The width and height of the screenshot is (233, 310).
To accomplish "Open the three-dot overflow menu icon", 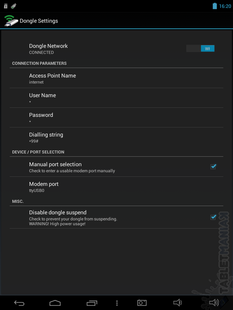I will 117,303.
